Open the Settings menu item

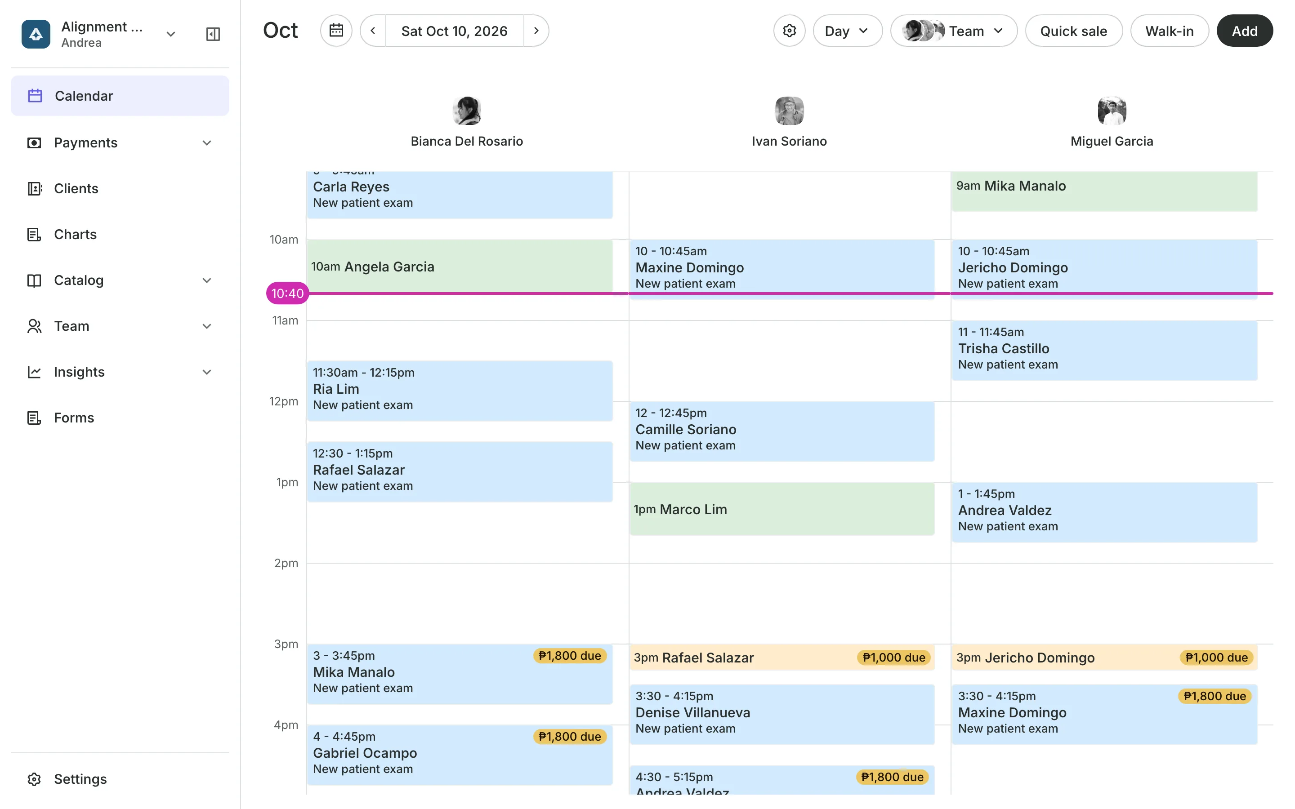coord(120,779)
